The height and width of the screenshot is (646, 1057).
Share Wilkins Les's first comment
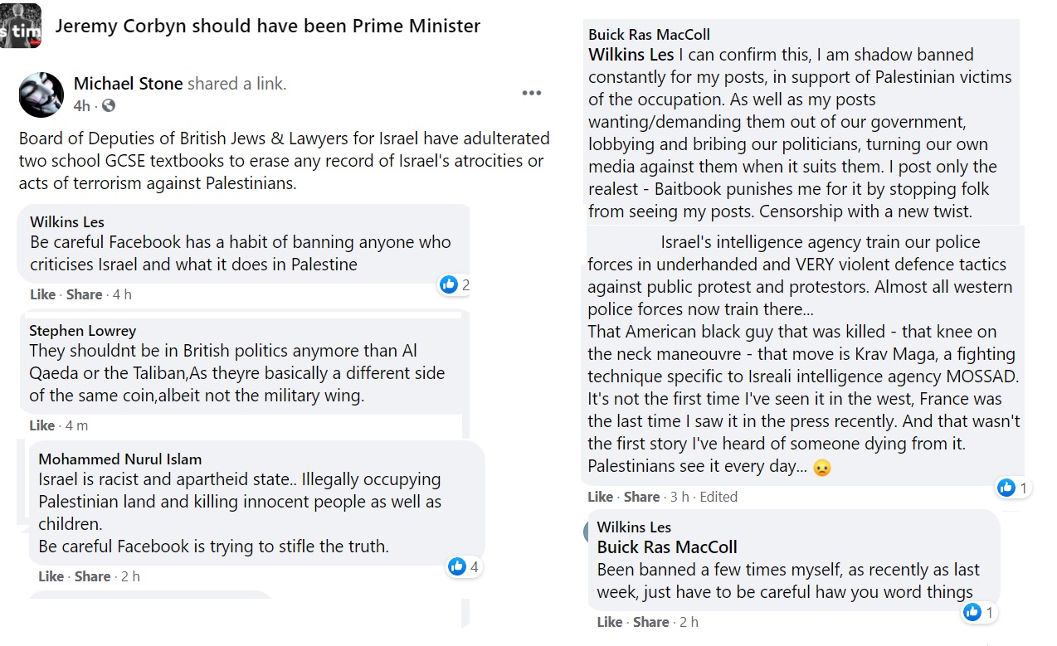pos(85,294)
